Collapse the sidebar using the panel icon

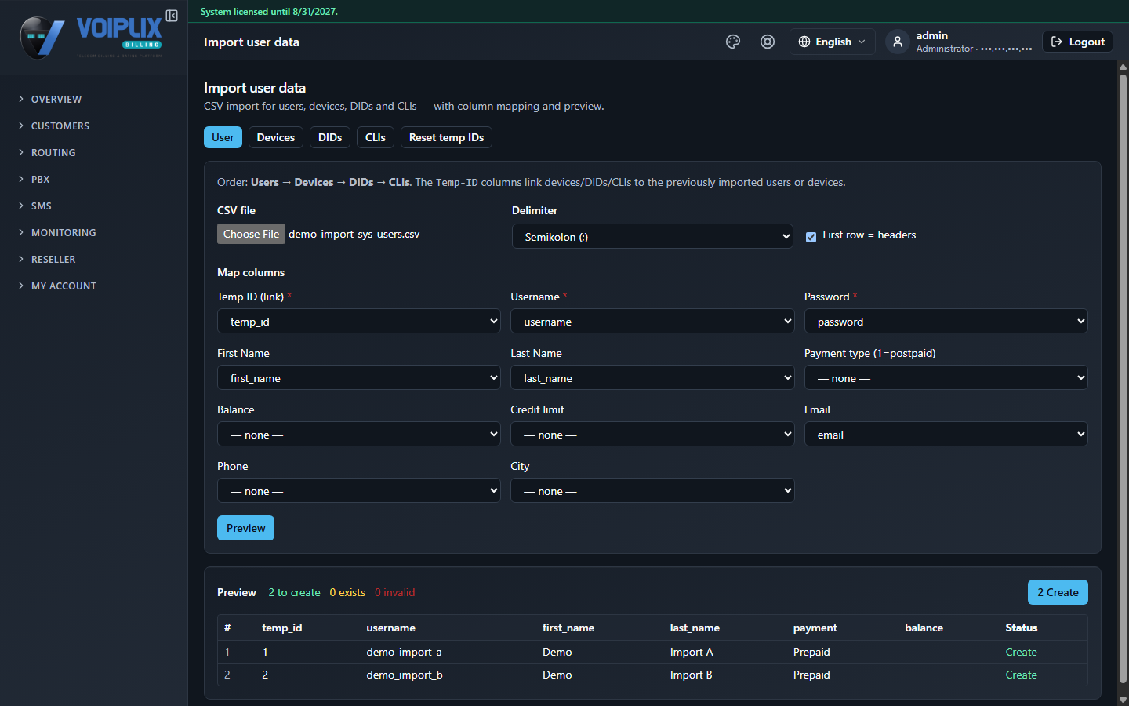click(x=172, y=16)
